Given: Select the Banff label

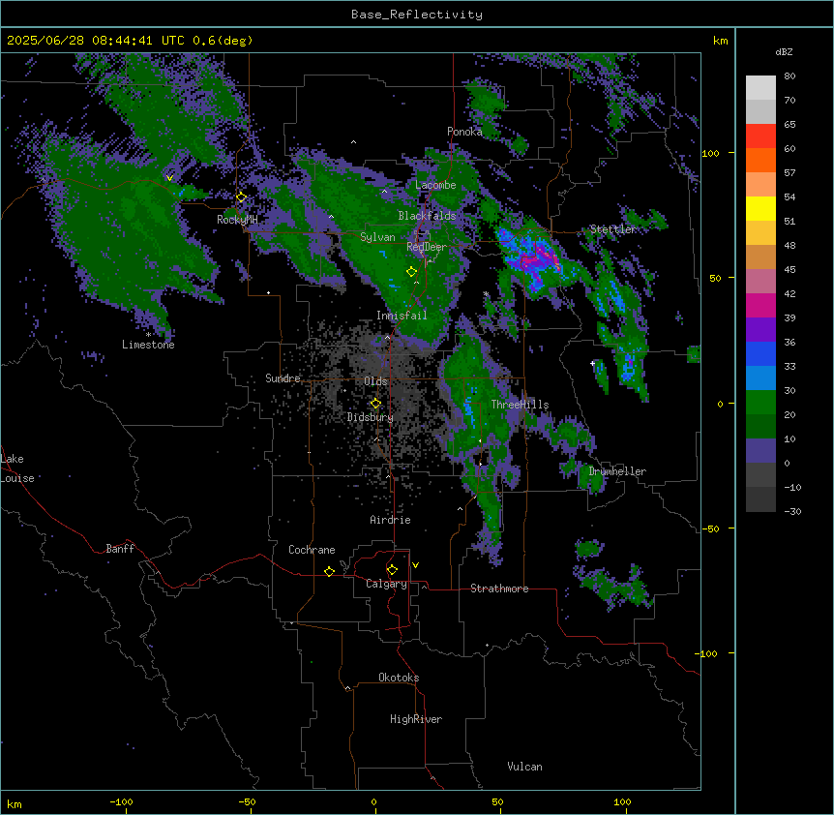Looking at the screenshot, I should [x=120, y=549].
